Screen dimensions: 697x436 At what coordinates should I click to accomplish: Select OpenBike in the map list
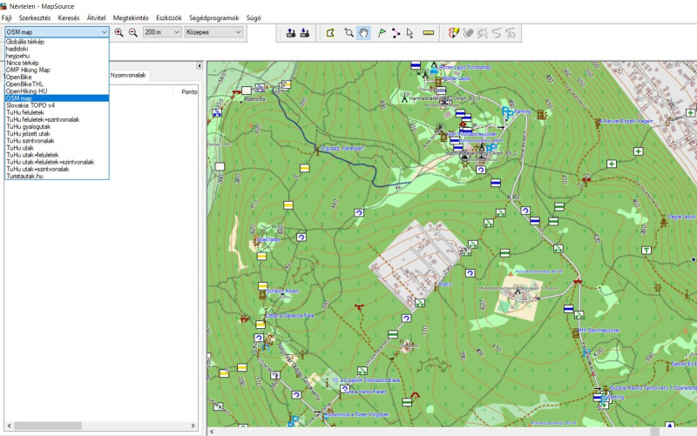(18, 77)
